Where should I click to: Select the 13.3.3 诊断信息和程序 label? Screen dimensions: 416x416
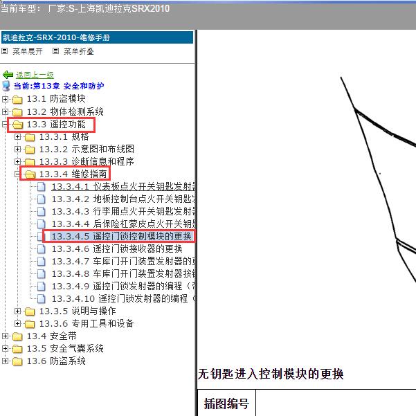click(x=87, y=161)
